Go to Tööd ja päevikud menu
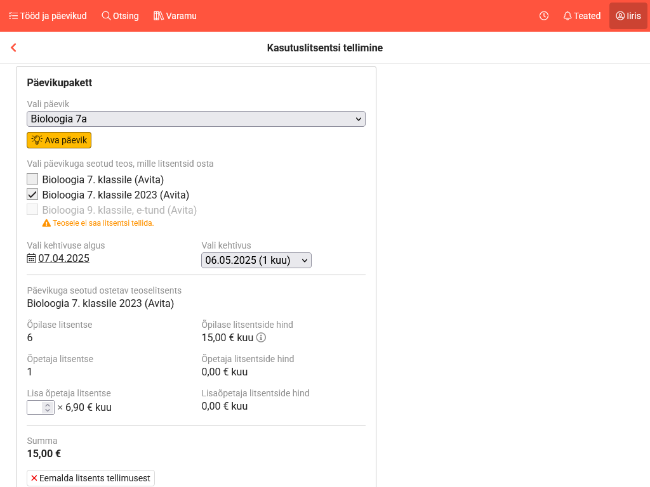The width and height of the screenshot is (650, 487). pos(48,16)
